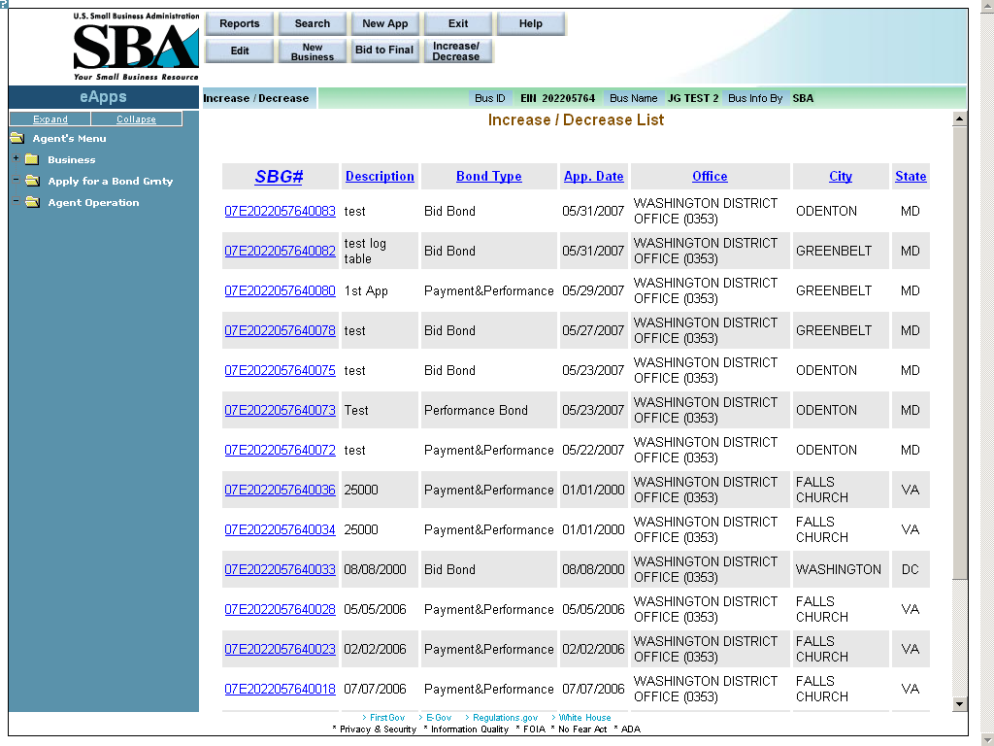Open the White House footer link
994x746 pixels.
pos(584,718)
